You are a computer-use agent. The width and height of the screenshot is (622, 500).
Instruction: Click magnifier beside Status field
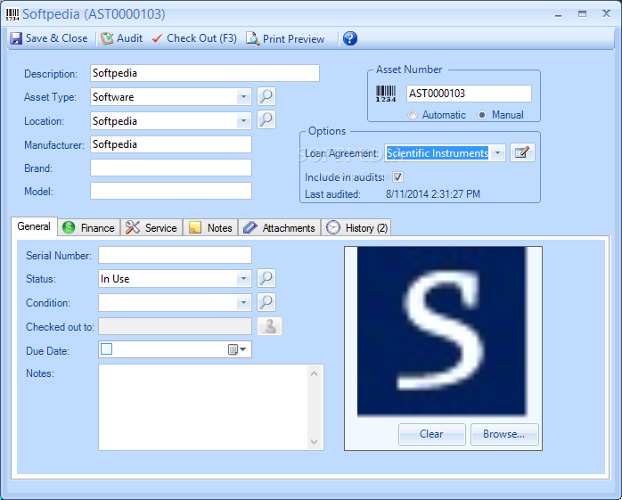(x=266, y=278)
